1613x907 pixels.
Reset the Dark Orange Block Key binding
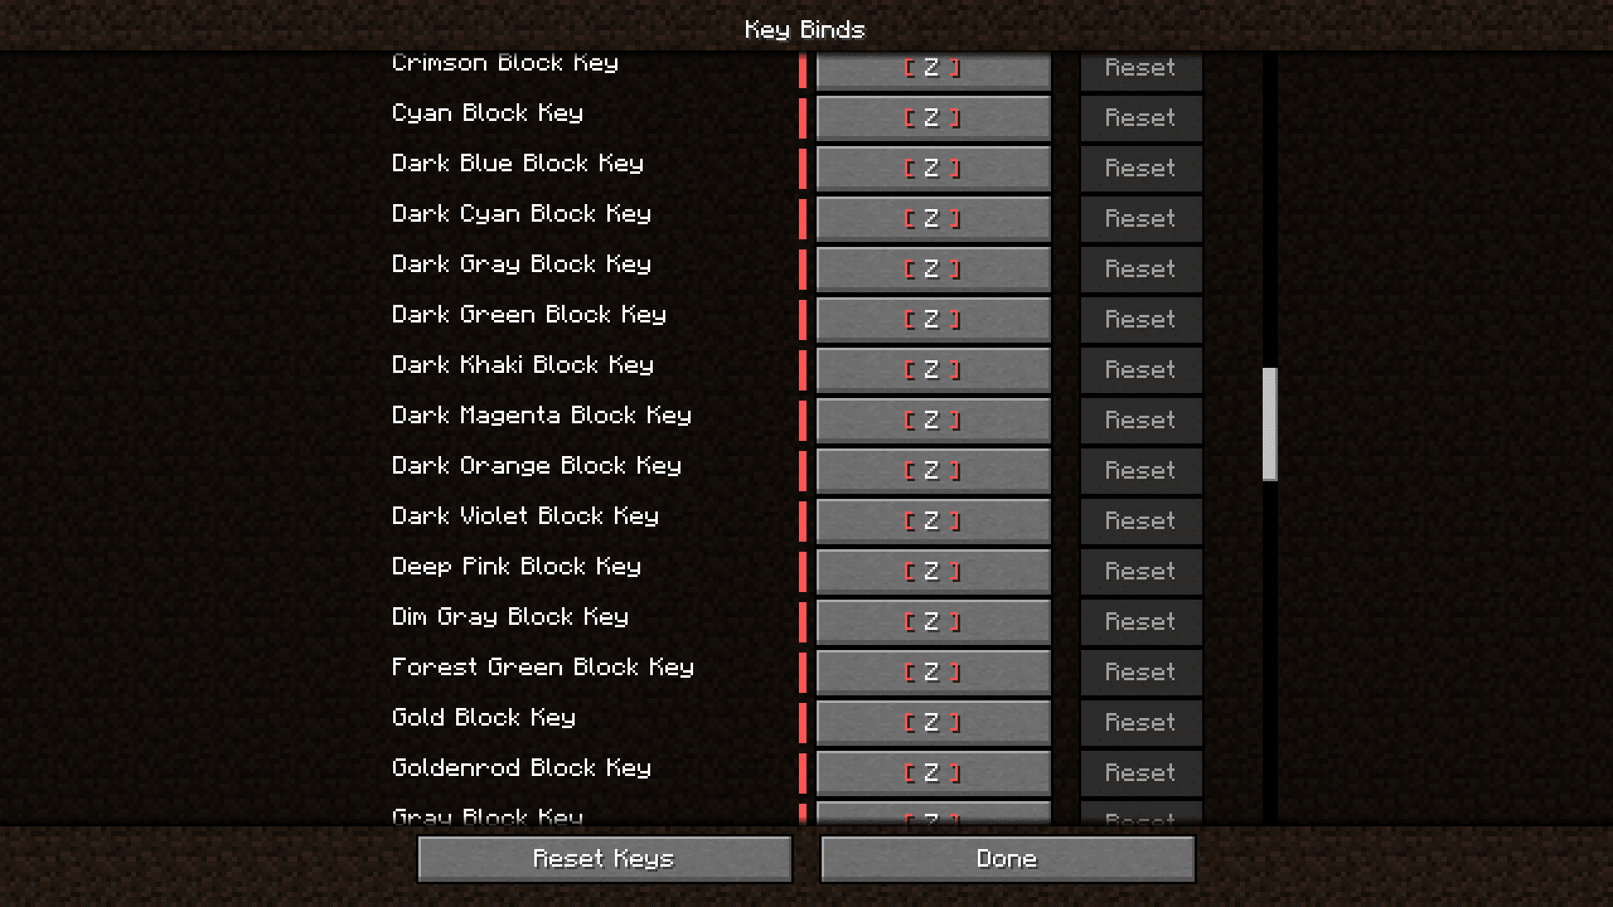point(1137,469)
